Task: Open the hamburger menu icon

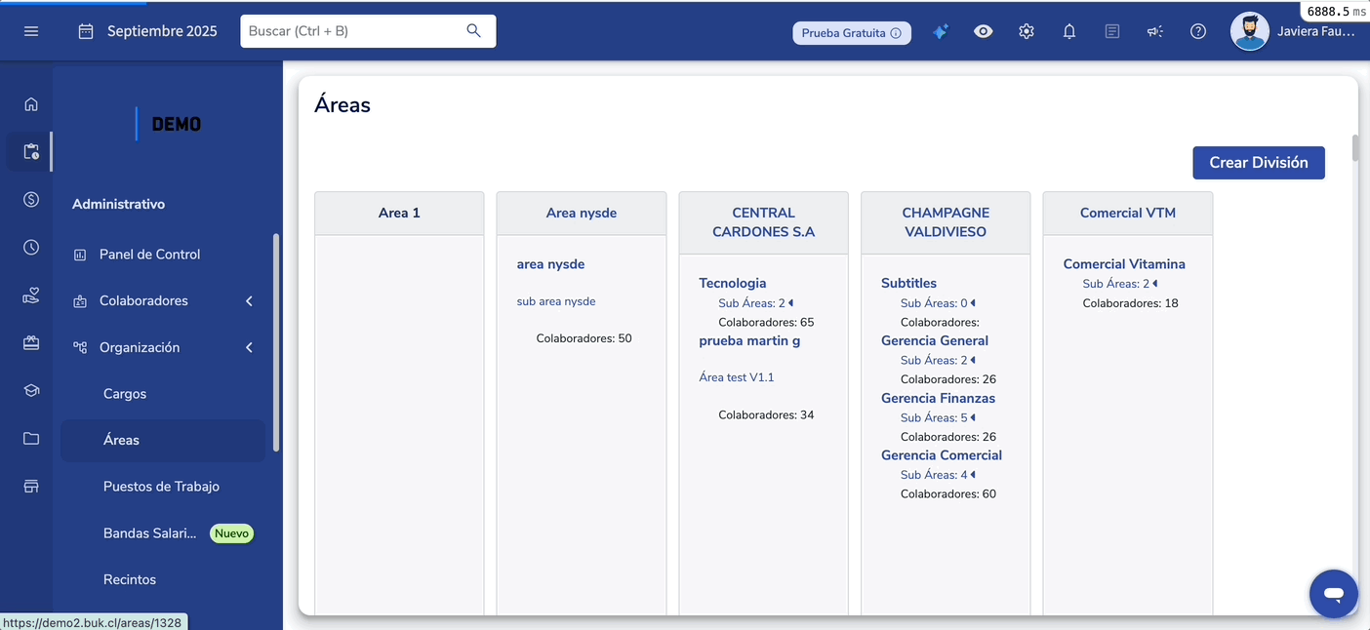Action: pyautogui.click(x=31, y=31)
